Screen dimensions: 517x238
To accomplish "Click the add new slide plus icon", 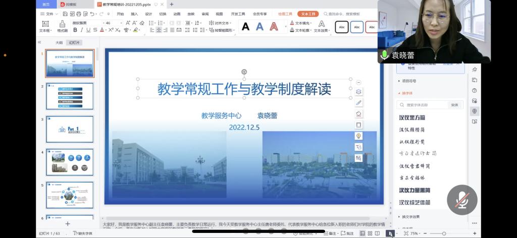I will coord(68,223).
